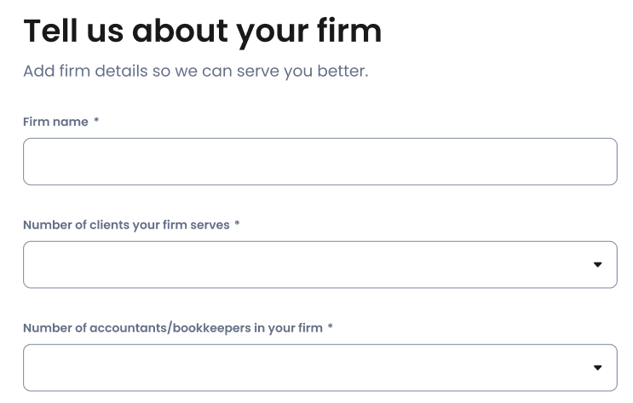Viewport: 633px width, 403px height.
Task: Click the 'Number of accountants/bookkeepers in your firm' label
Action: pyautogui.click(x=172, y=328)
